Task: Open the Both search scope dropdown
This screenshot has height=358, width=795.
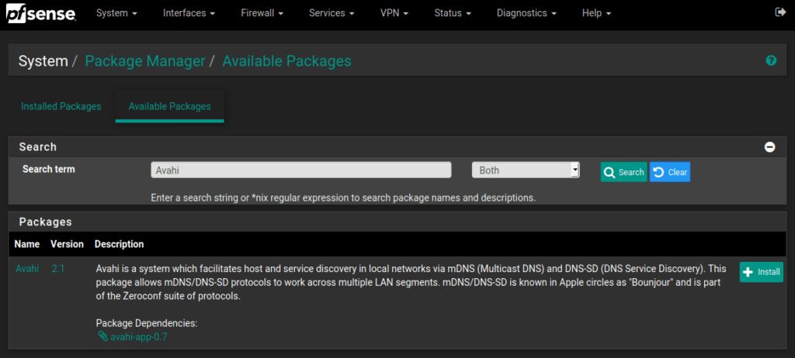Action: (526, 170)
